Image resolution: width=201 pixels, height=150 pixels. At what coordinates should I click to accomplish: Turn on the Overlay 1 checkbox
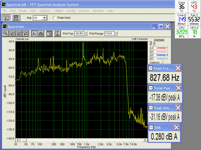tap(154, 48)
